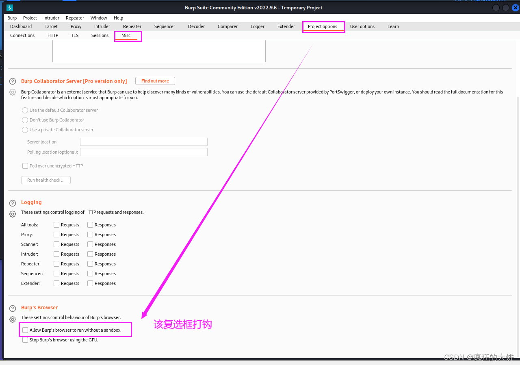Open the Burp menu
520x365 pixels.
[12, 18]
